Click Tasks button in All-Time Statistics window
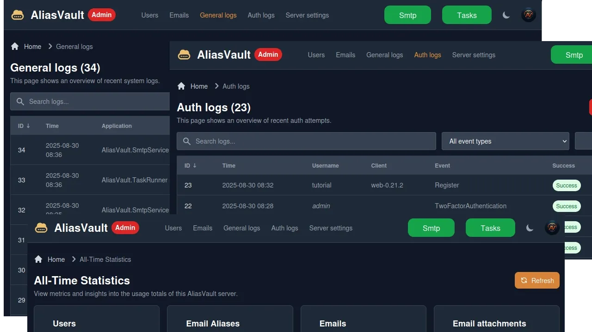Viewport: 592px width, 332px height. coord(490,228)
